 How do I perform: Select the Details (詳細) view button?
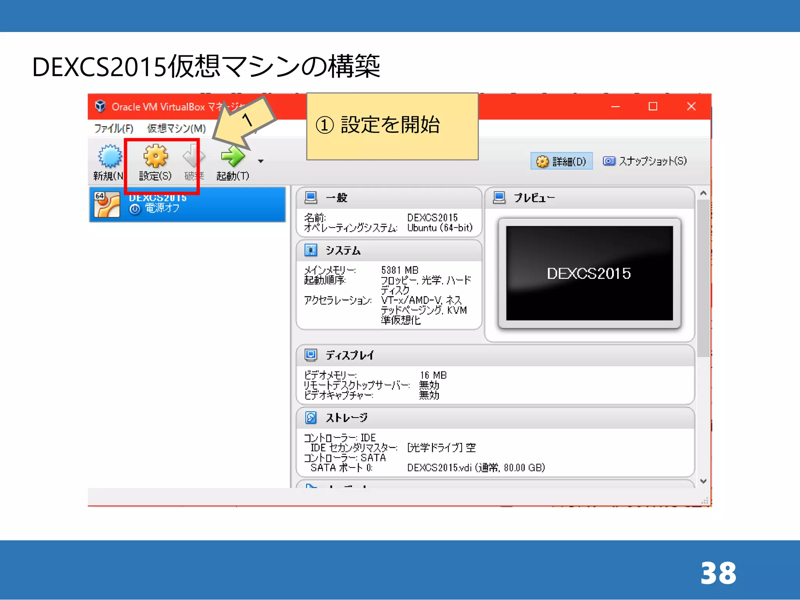click(x=561, y=161)
